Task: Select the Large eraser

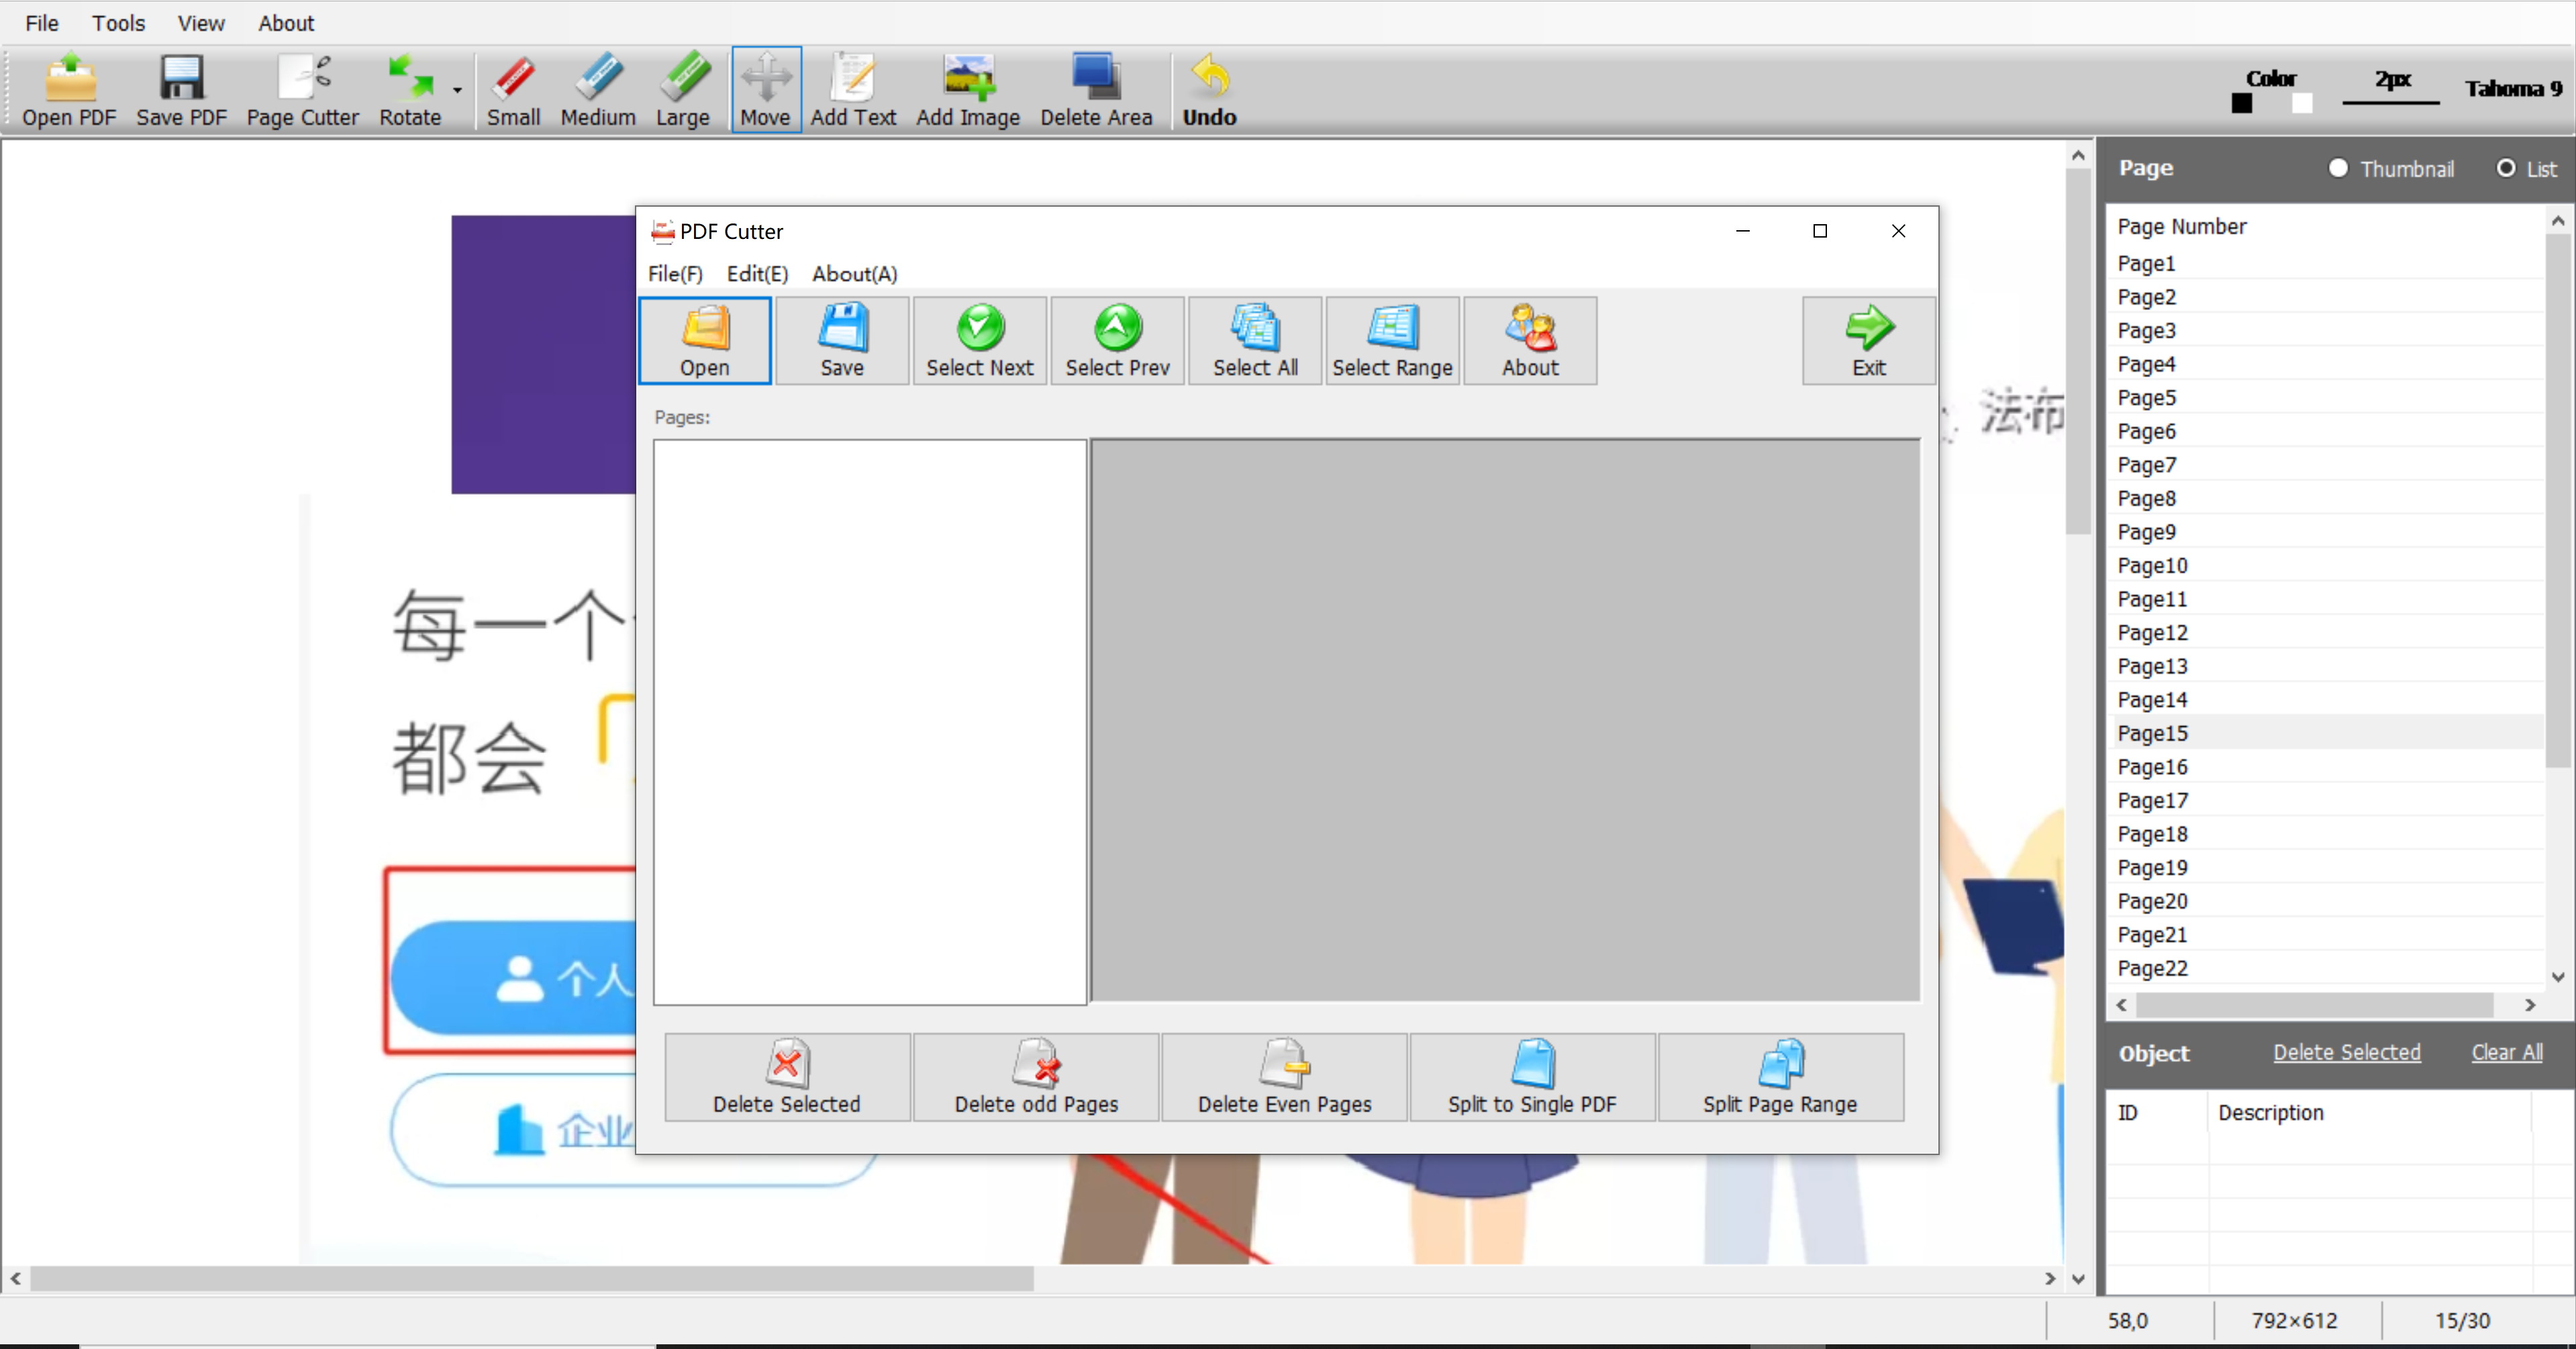Action: 683,90
